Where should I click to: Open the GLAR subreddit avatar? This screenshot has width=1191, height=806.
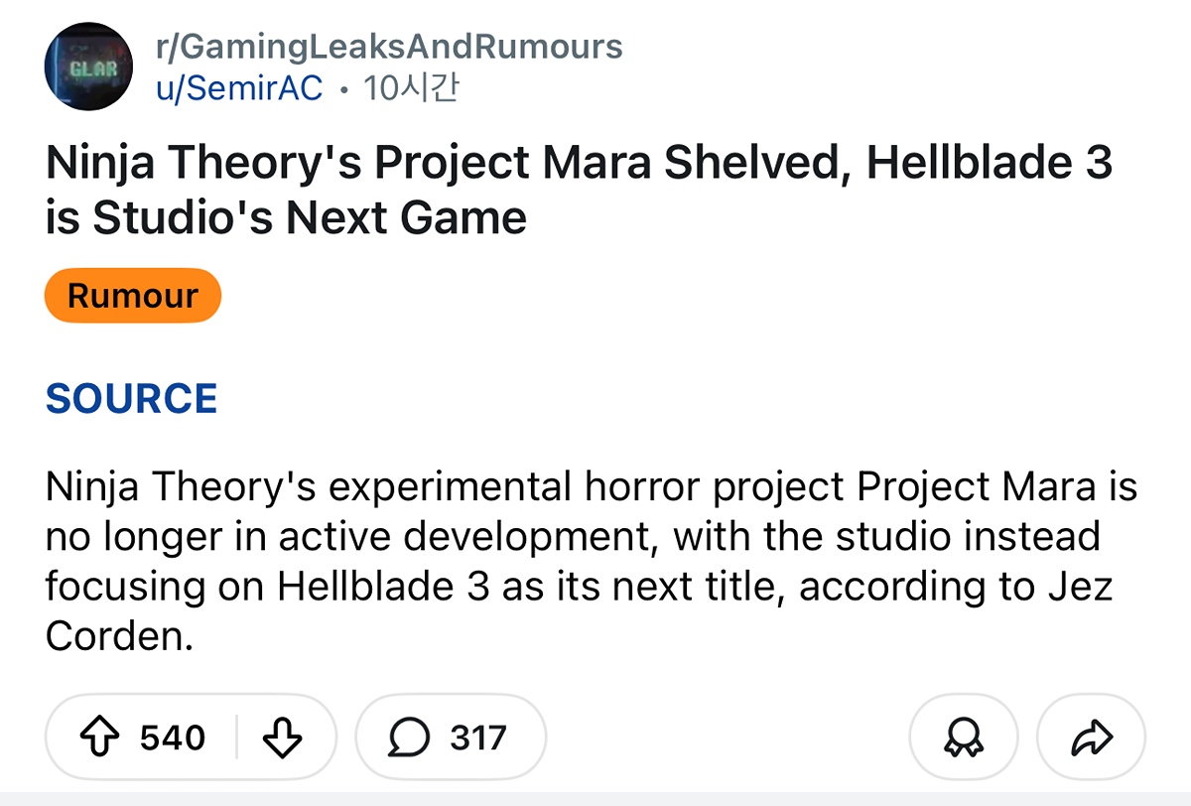[x=87, y=67]
